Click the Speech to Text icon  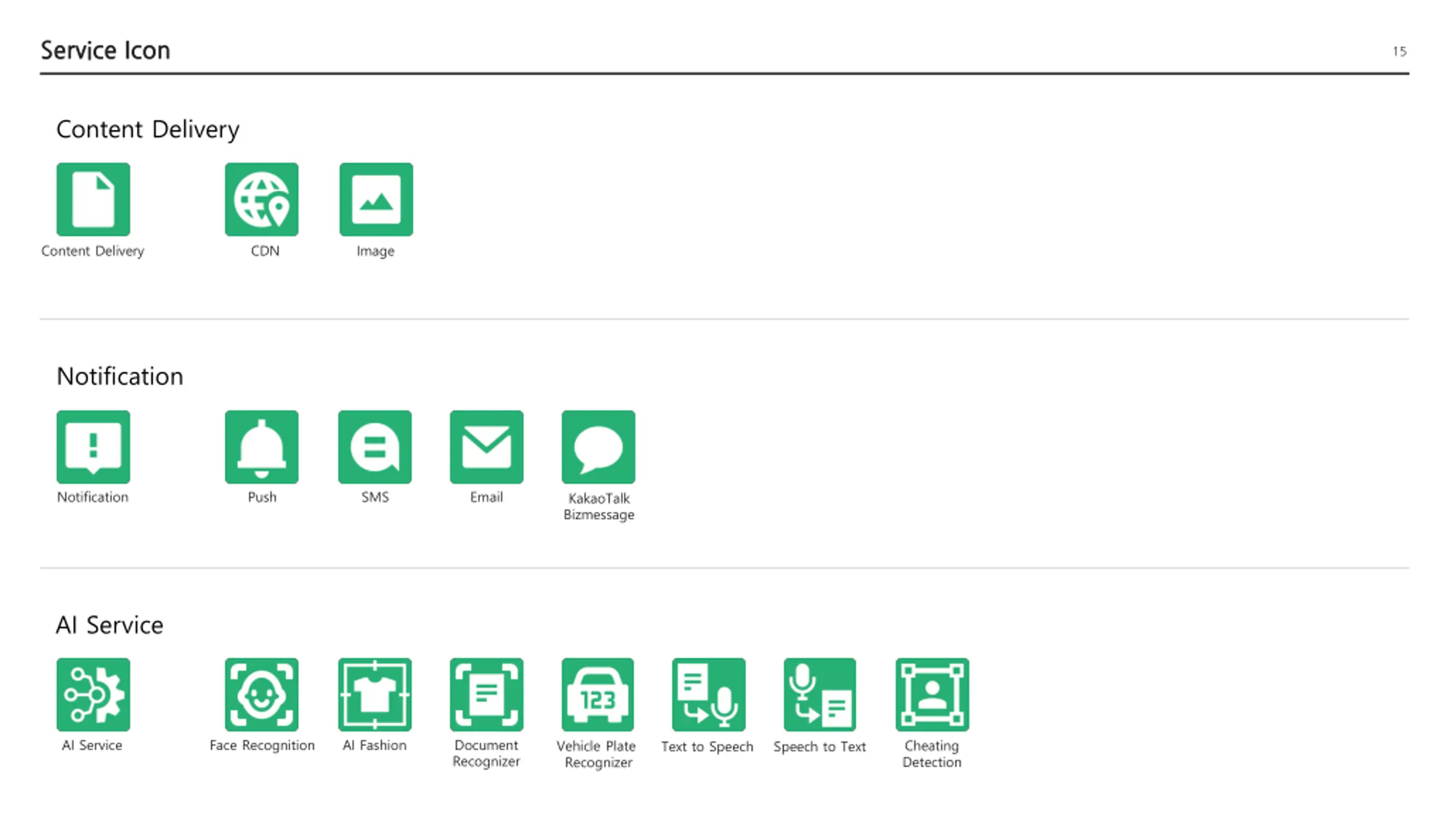820,694
